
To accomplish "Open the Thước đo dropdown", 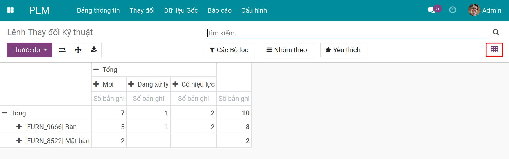I will point(30,50).
